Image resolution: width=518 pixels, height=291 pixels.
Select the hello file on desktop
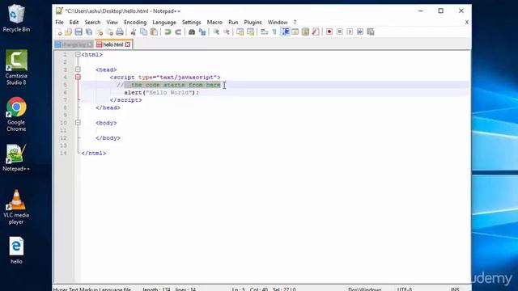pos(16,251)
